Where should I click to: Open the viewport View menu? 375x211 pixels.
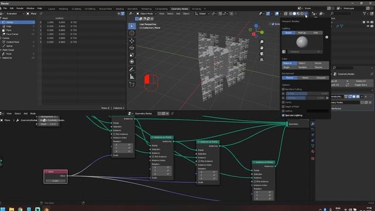coord(162,13)
